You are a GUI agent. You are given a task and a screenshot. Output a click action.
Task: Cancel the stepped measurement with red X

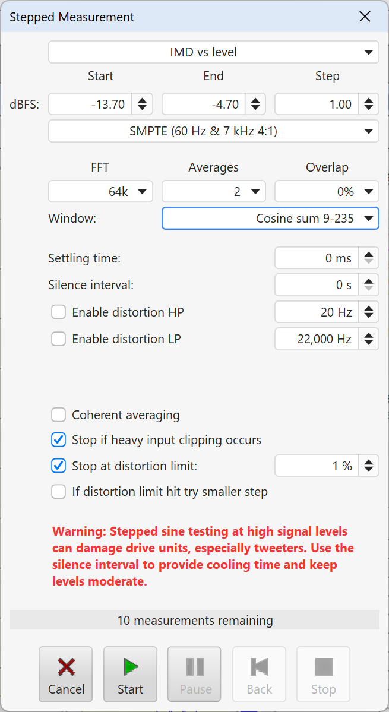coord(66,674)
